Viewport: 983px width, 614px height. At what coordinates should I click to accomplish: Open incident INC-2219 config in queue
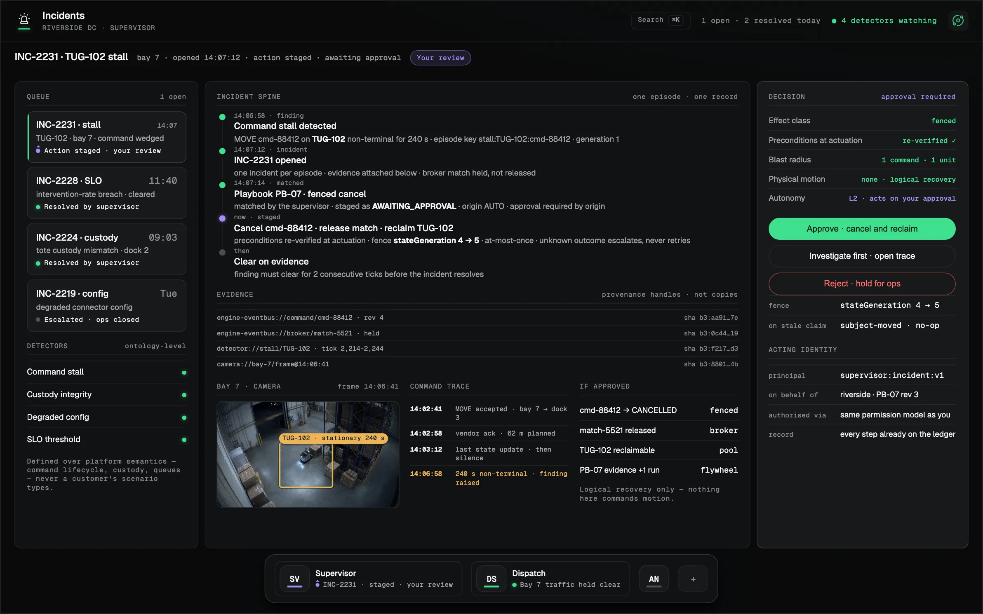(106, 306)
